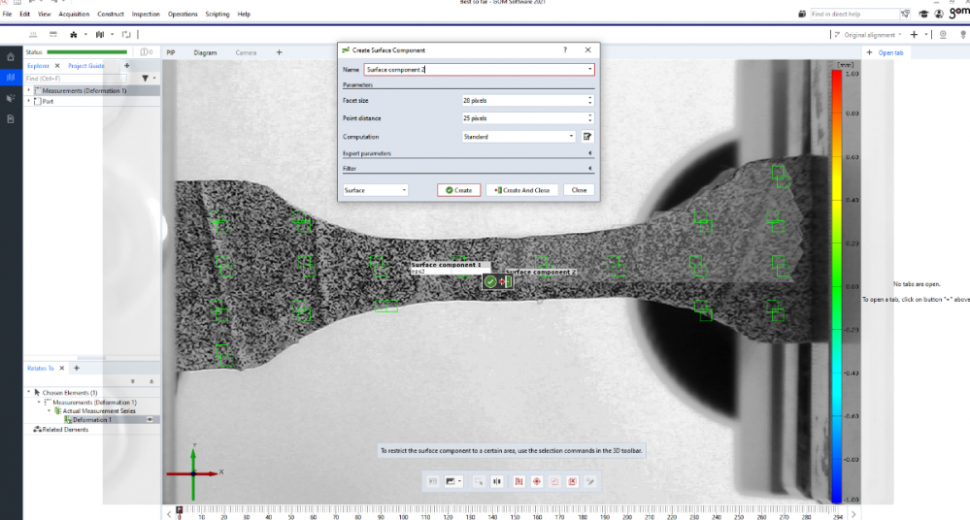
Task: Click the graduation cap icon at top right
Action: point(923,15)
